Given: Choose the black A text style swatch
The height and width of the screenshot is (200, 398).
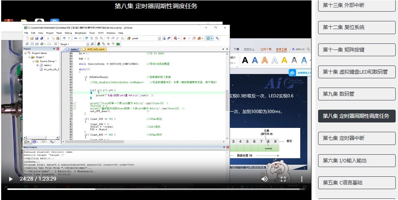Looking at the screenshot, I should (245, 60).
